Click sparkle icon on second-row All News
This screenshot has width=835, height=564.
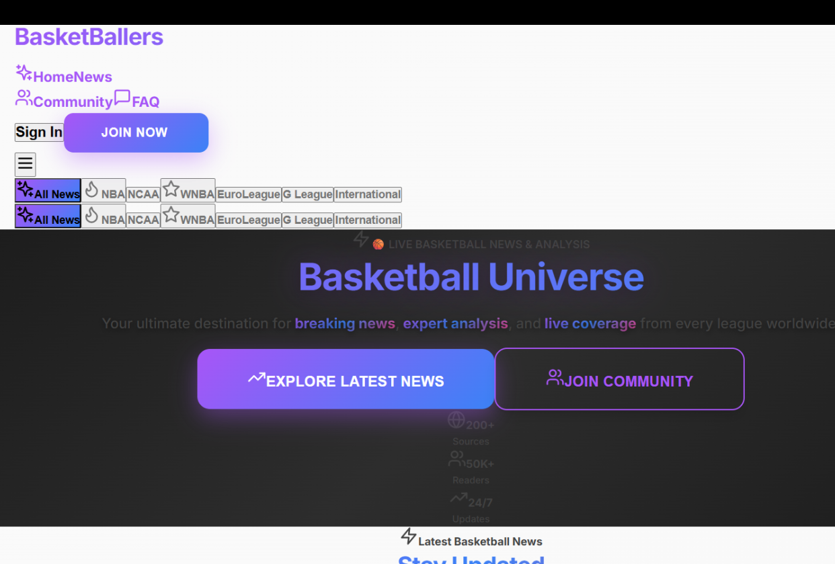(x=26, y=214)
